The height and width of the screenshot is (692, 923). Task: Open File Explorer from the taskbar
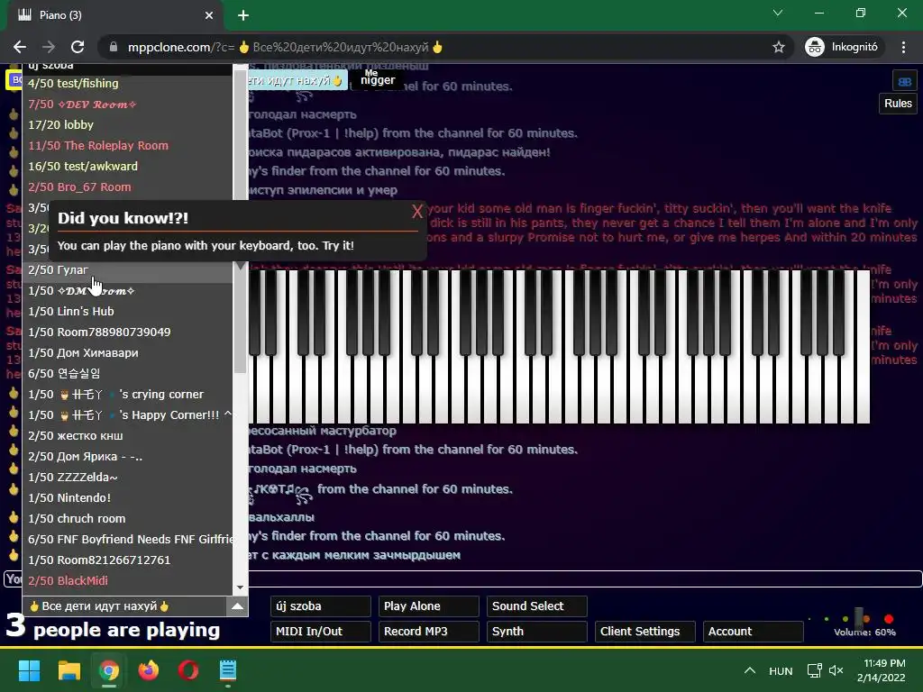[69, 670]
